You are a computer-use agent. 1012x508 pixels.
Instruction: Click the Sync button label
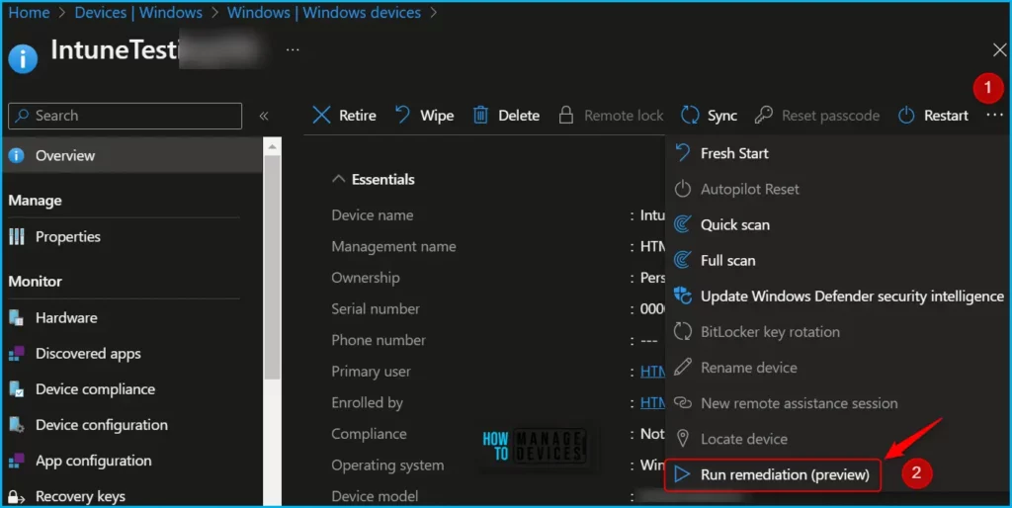tap(722, 116)
